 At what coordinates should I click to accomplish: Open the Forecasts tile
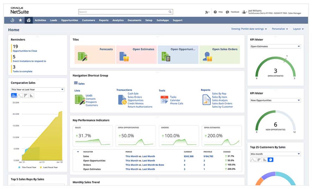pyautogui.click(x=95, y=55)
